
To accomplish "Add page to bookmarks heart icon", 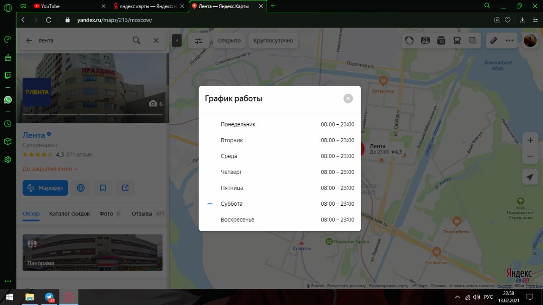I will click(507, 20).
